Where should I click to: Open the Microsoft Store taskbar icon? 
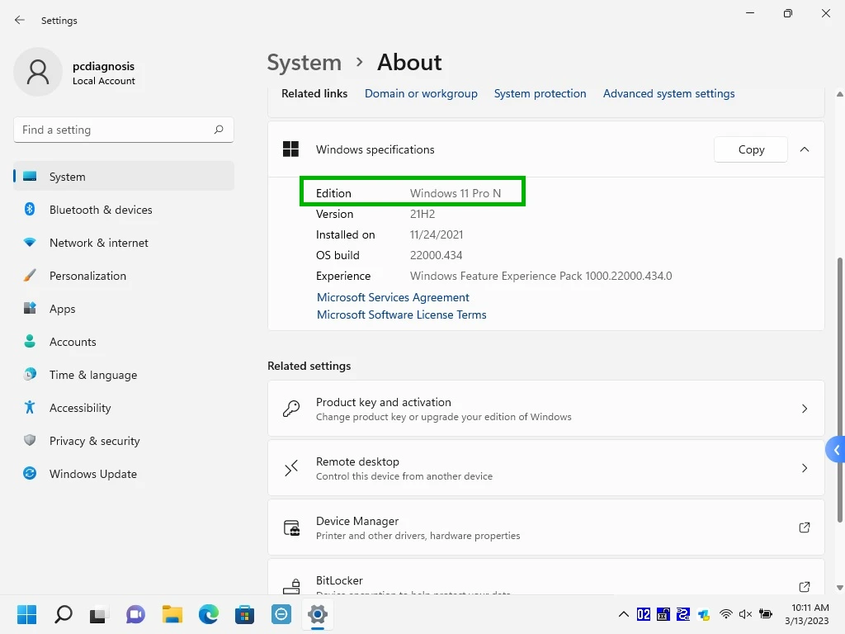244,614
